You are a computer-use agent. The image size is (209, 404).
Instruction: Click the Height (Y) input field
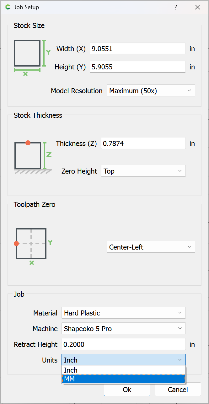tap(137, 67)
